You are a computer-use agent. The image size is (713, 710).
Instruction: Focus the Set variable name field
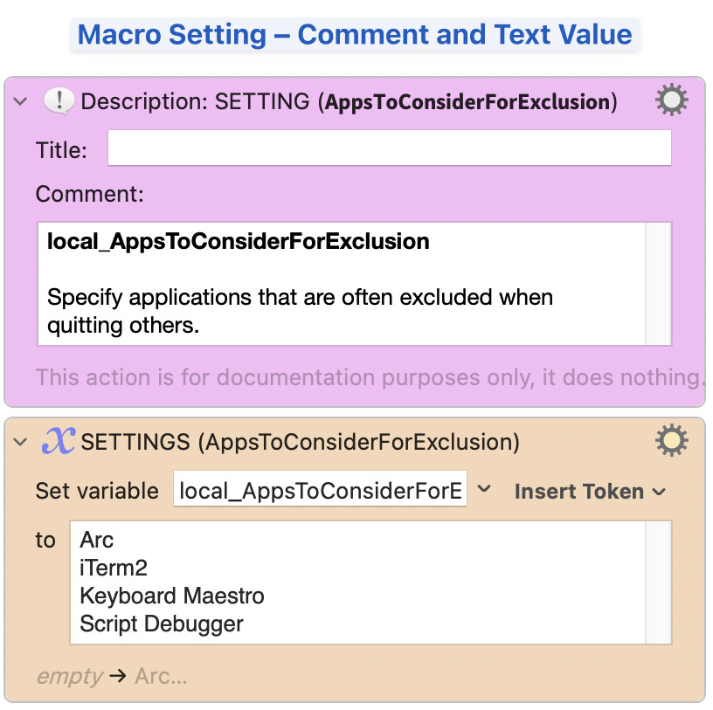(x=320, y=492)
